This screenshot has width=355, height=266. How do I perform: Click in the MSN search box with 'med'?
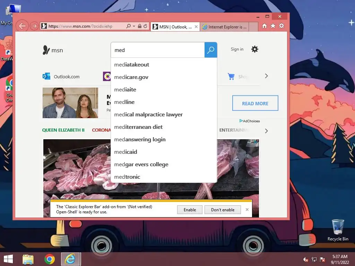point(158,50)
